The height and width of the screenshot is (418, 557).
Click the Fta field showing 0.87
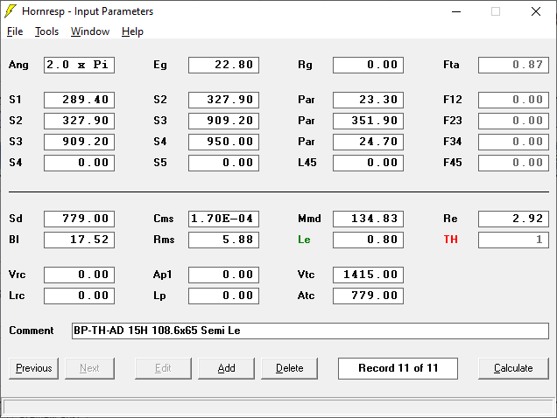(513, 65)
